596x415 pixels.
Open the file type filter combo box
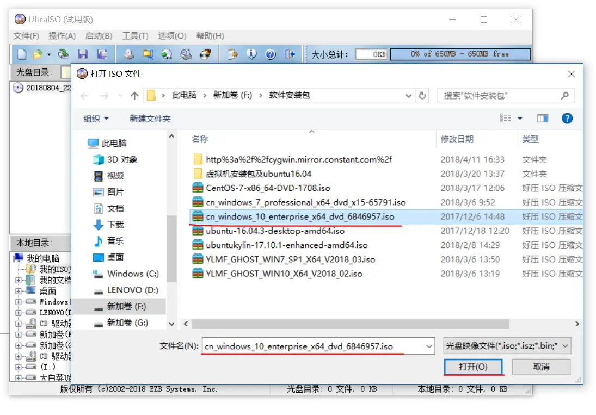click(507, 346)
